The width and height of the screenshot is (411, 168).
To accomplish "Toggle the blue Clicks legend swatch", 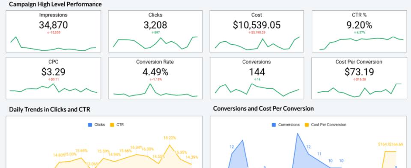I will pyautogui.click(x=90, y=125).
